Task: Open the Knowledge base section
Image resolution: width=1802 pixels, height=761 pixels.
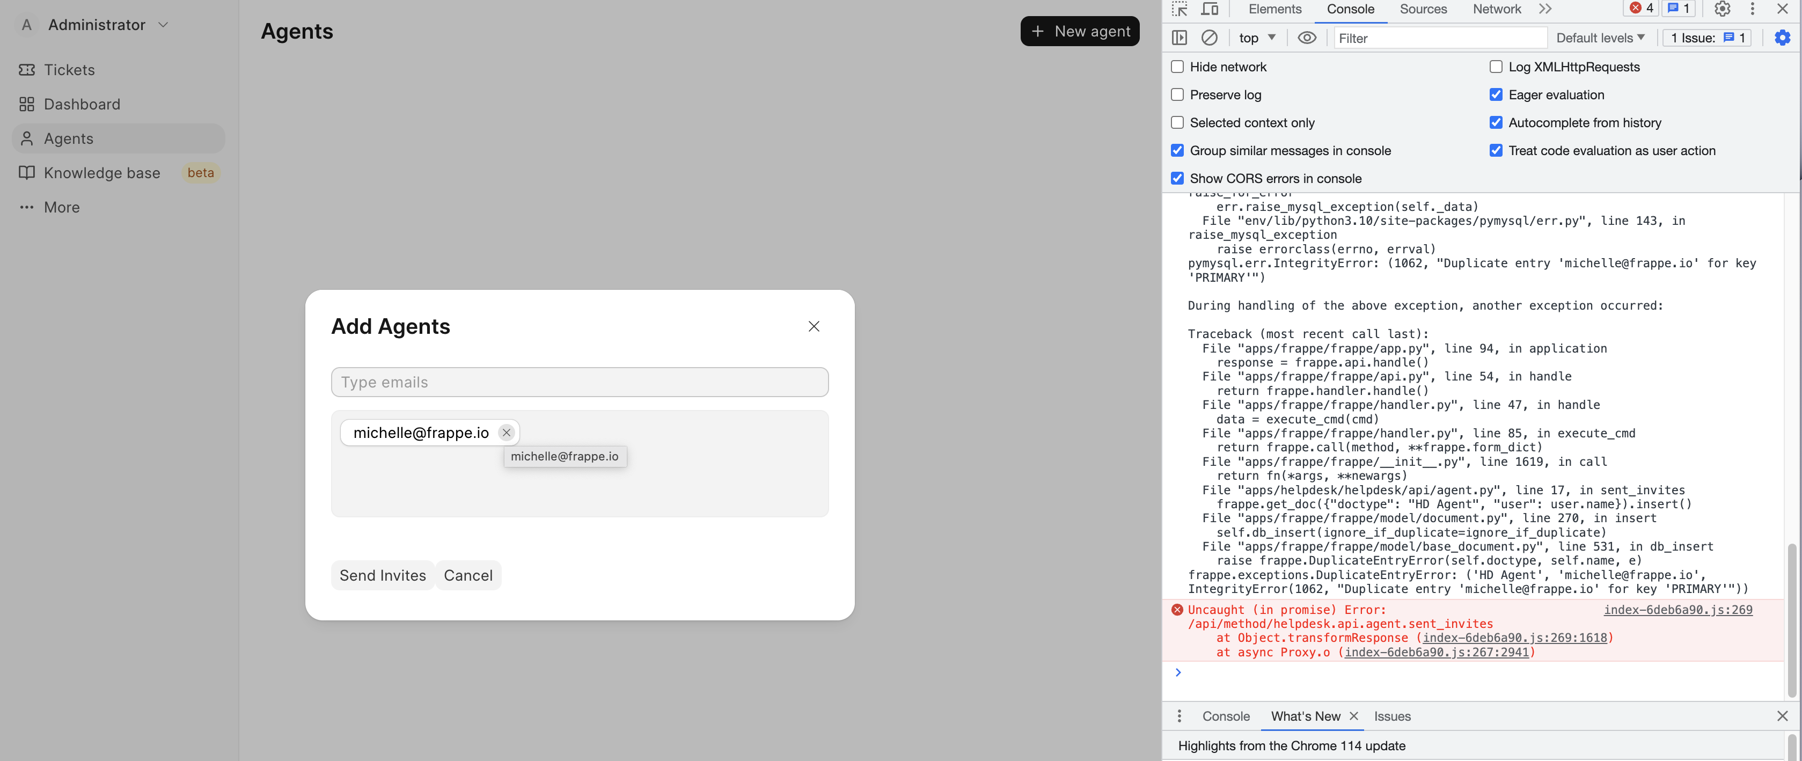Action: pyautogui.click(x=101, y=173)
